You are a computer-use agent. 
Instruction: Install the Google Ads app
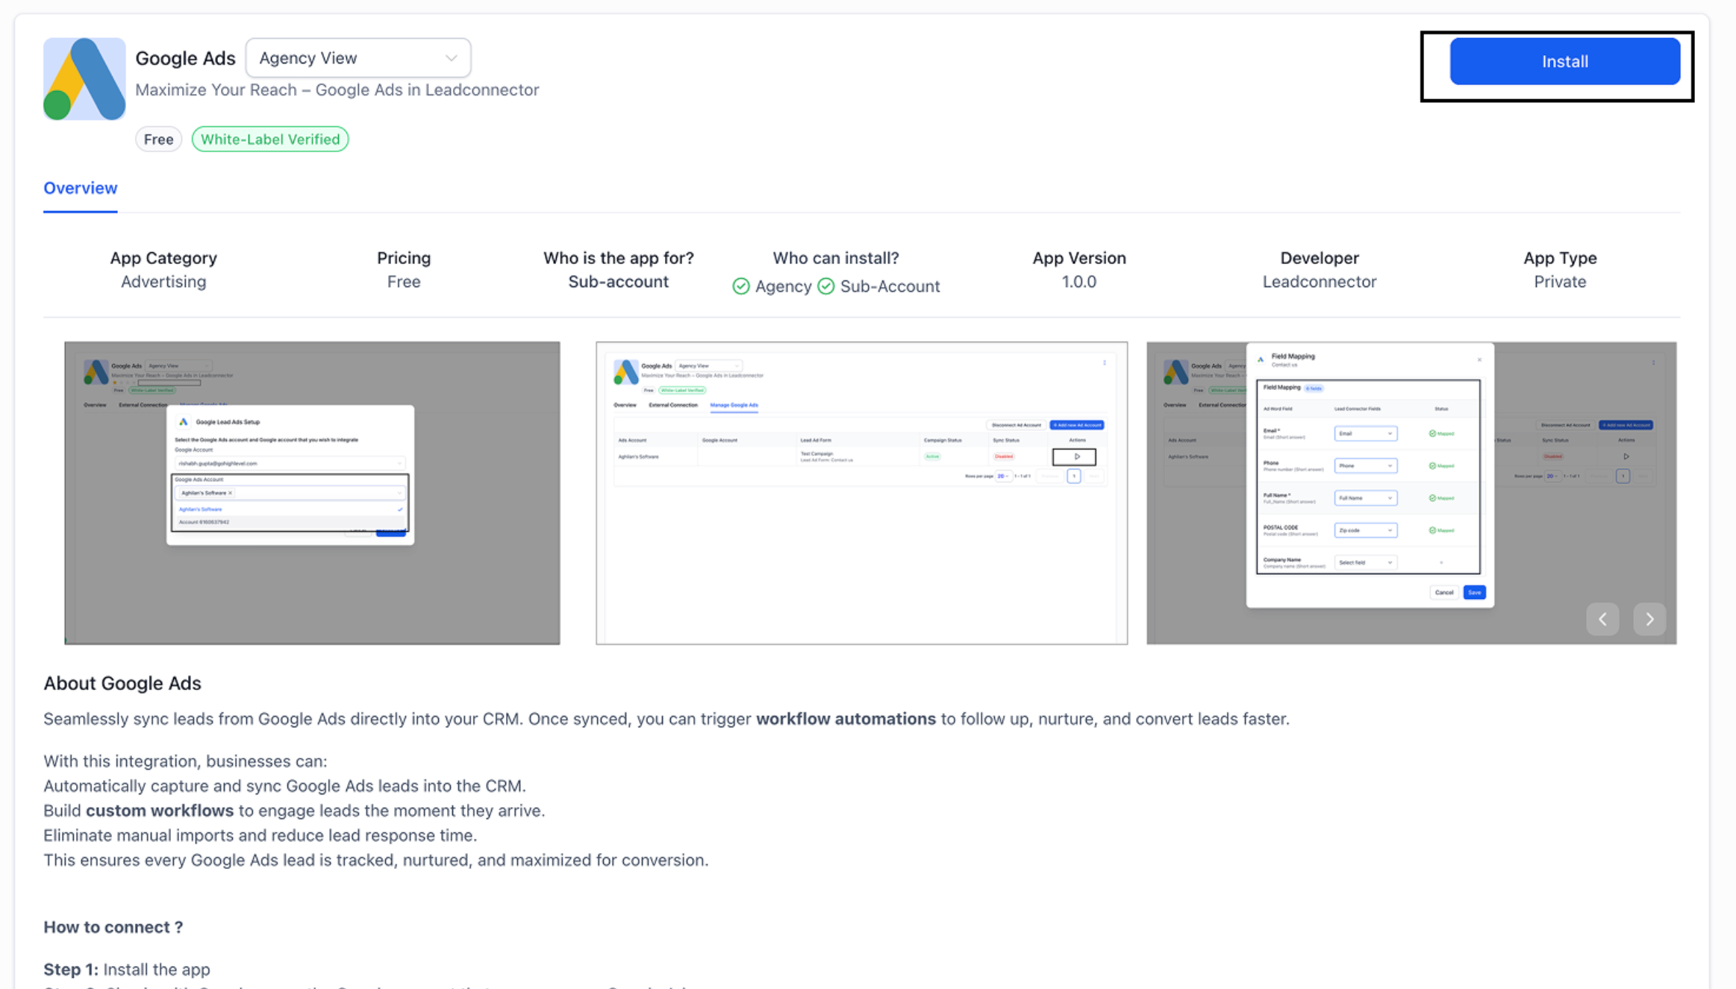[1564, 61]
